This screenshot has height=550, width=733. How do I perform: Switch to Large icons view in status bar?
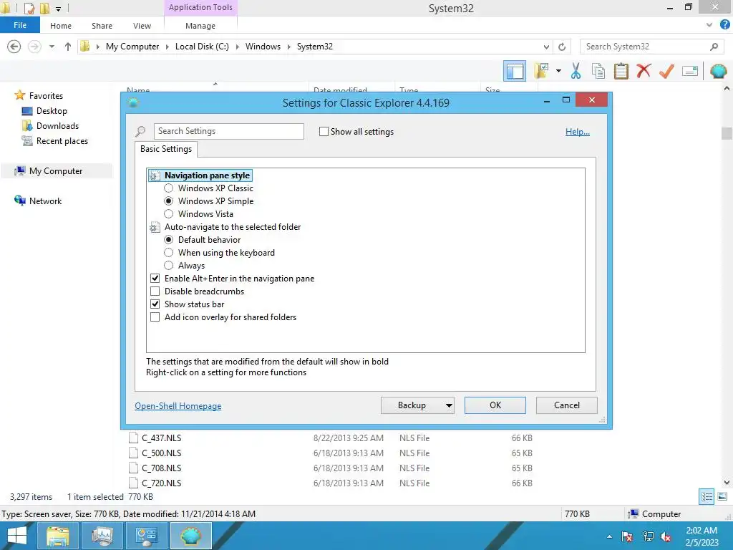tap(722, 496)
